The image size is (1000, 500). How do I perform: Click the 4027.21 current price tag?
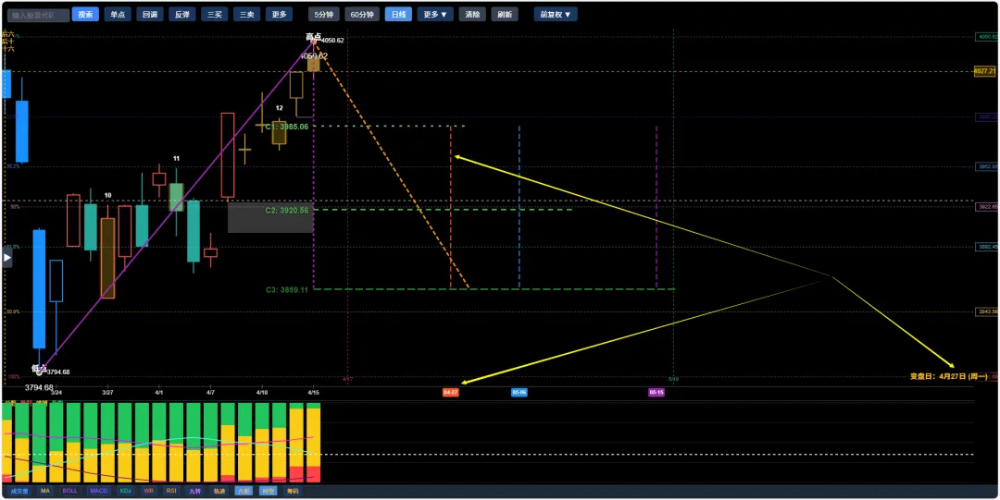985,71
